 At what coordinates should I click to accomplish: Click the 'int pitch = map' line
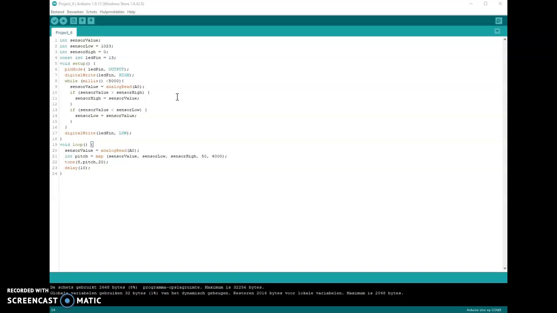point(146,156)
